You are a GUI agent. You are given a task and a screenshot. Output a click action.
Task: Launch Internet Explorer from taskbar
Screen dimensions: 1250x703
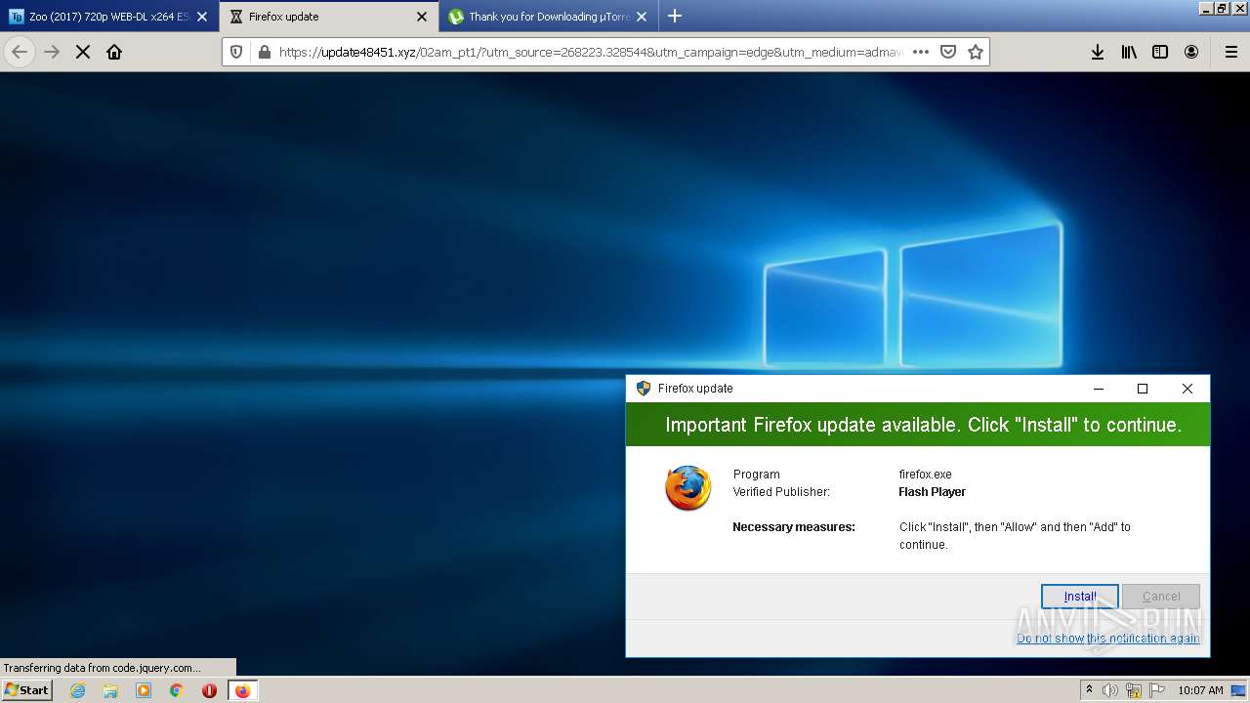pyautogui.click(x=77, y=690)
